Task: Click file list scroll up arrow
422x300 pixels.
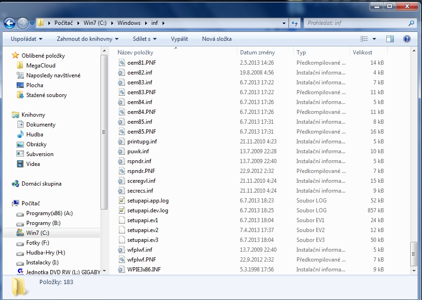Action: (x=414, y=51)
